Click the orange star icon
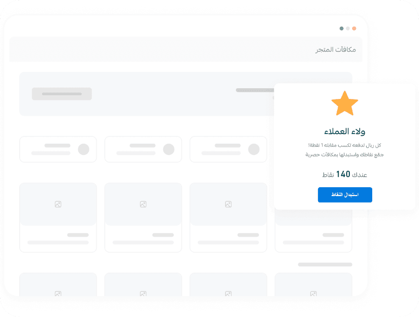The image size is (419, 317). [345, 104]
